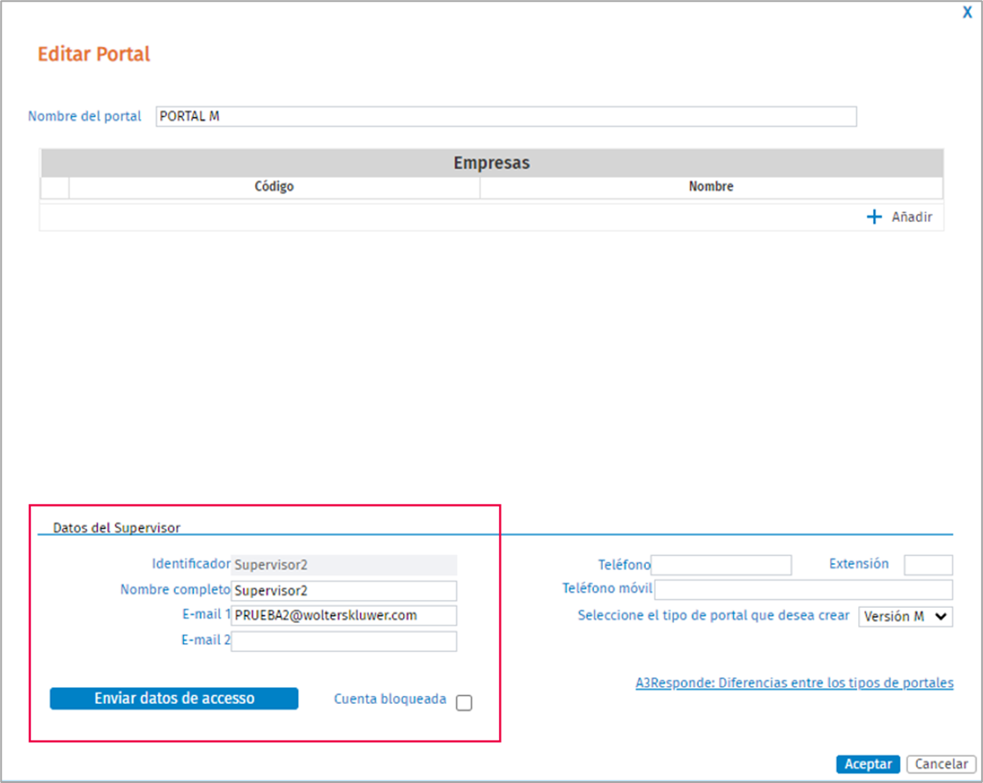
Task: Click the Cuenta bloqueada label
Action: click(390, 699)
